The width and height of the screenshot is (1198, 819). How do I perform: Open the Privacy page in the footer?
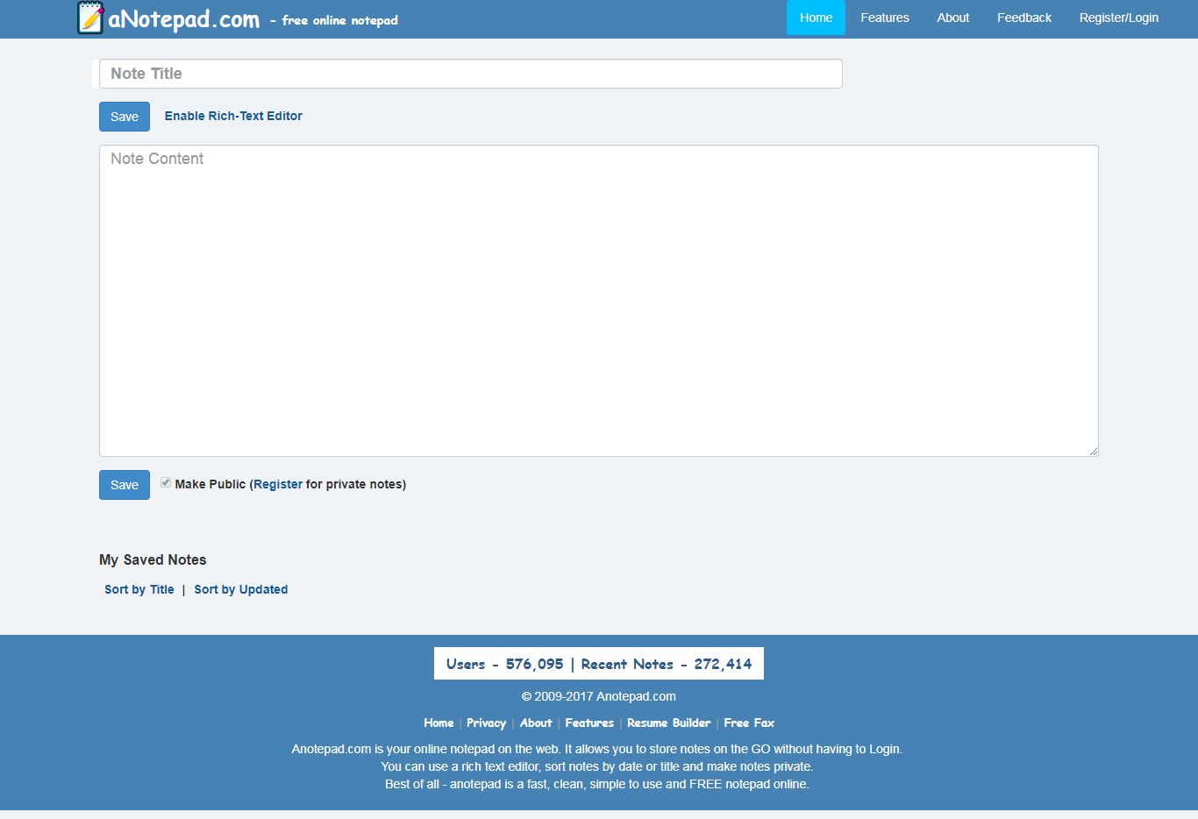coord(486,723)
